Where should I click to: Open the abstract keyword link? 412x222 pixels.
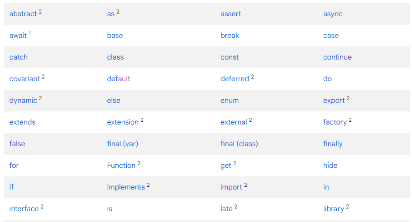pos(23,14)
